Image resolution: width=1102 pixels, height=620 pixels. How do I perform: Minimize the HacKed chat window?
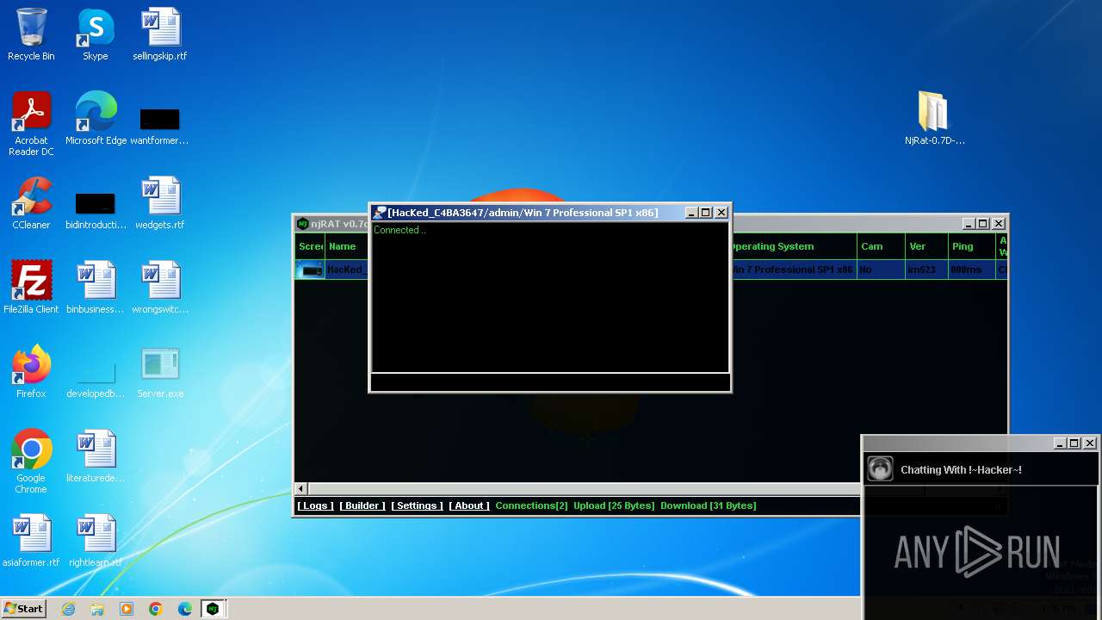691,213
